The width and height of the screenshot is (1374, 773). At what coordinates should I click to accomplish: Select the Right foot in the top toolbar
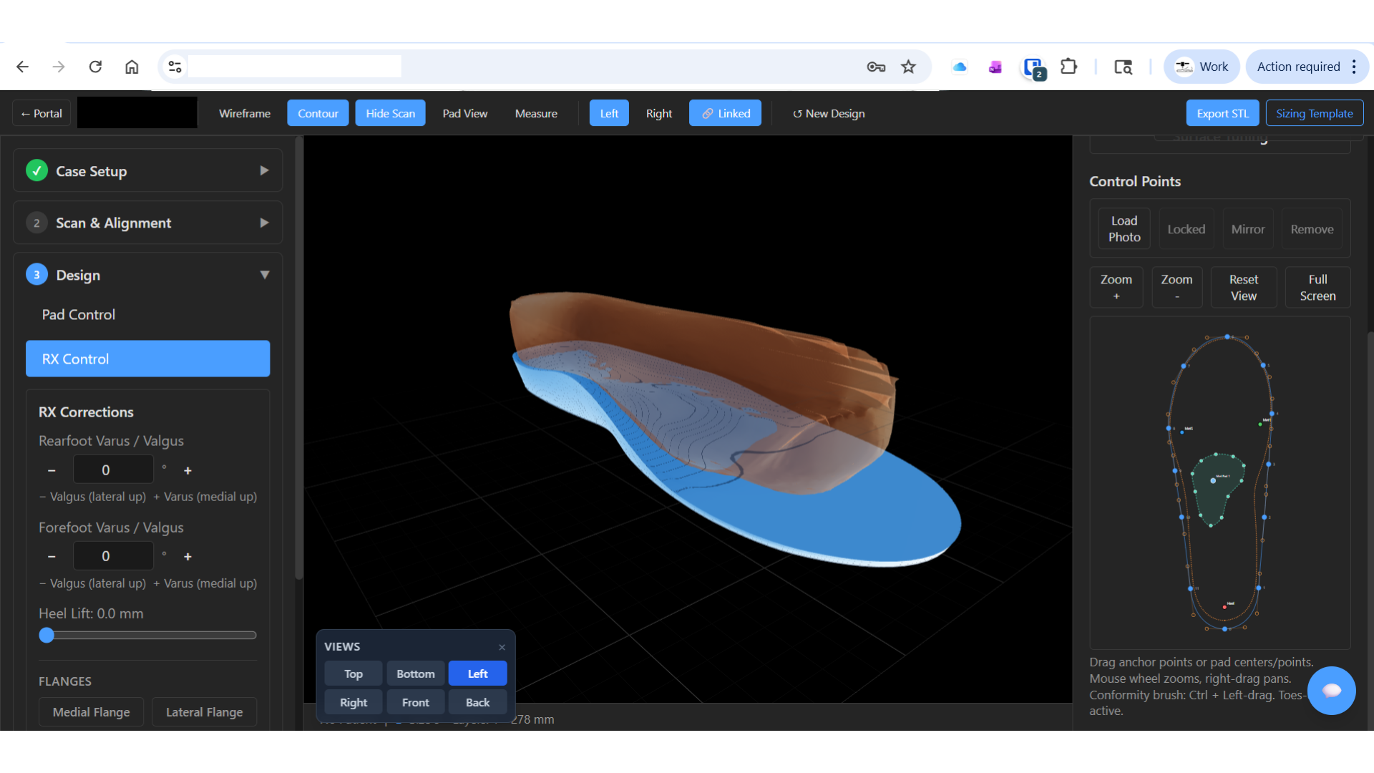coord(658,113)
